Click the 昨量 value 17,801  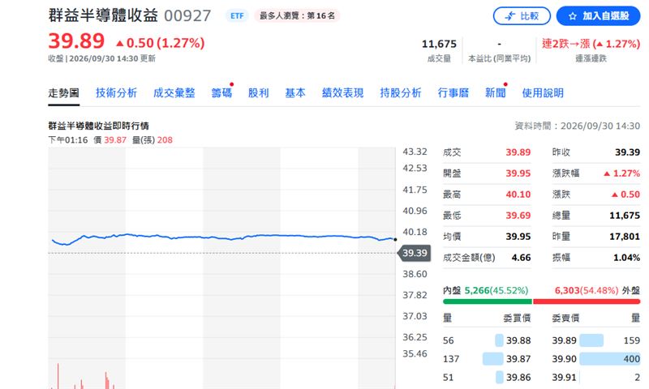click(625, 237)
